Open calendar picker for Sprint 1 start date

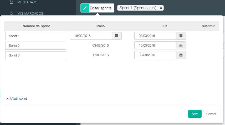(117, 36)
